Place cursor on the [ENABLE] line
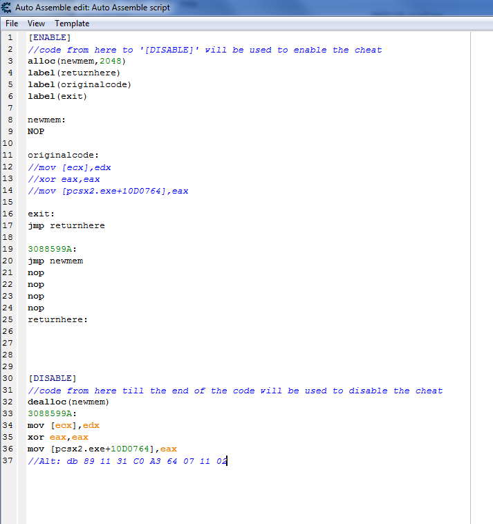 (x=49, y=37)
